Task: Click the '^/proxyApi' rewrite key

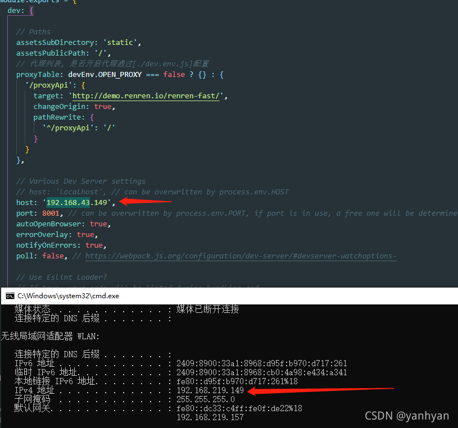Action: [x=68, y=128]
